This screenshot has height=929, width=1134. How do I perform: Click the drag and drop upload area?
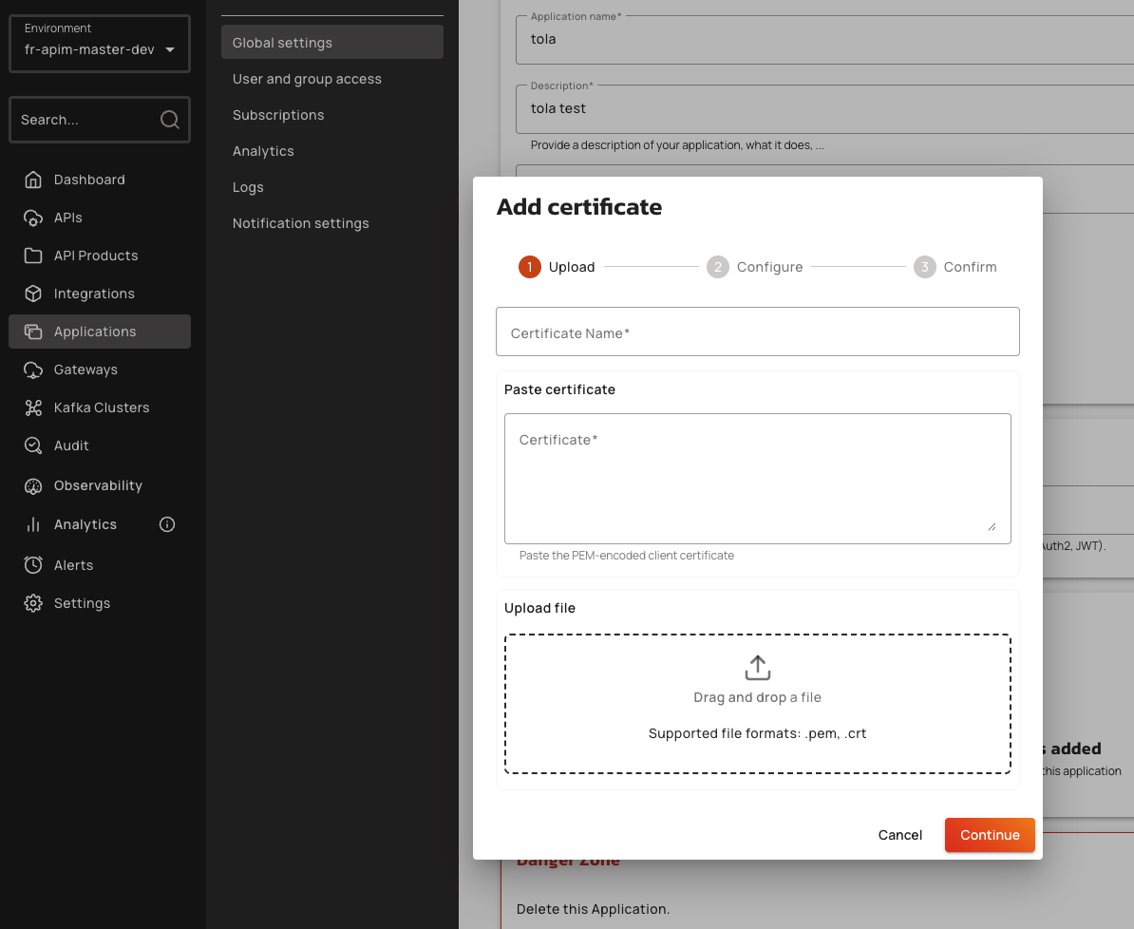(757, 704)
